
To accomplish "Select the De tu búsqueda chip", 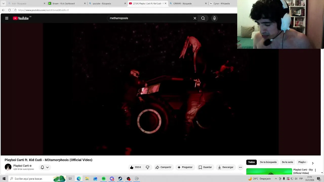I will 268,162.
